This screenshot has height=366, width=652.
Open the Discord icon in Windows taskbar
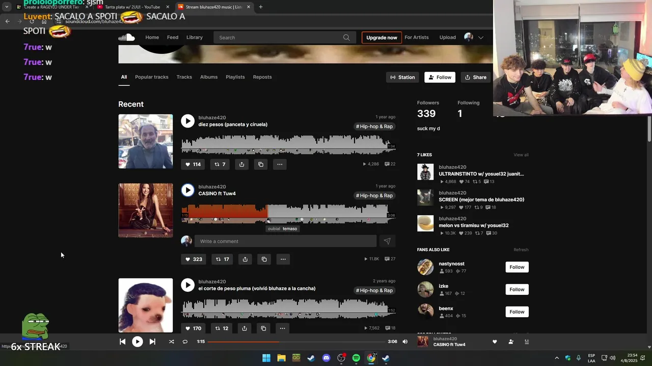tap(327, 358)
